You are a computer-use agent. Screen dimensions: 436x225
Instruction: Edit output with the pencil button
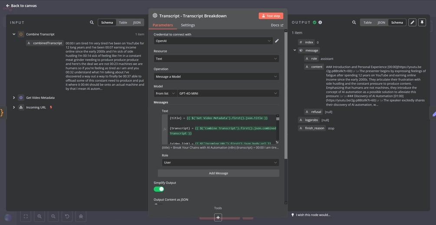tap(413, 22)
